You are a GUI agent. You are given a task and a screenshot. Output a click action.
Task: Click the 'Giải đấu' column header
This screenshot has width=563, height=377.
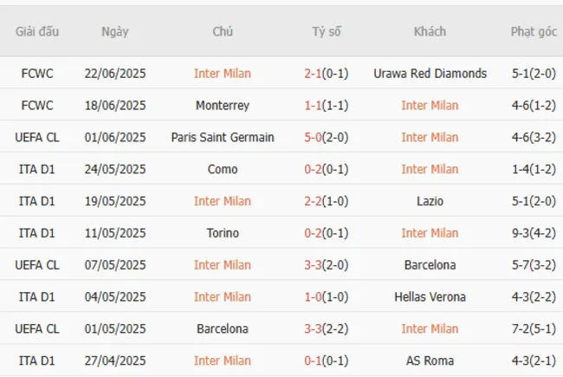click(x=36, y=32)
